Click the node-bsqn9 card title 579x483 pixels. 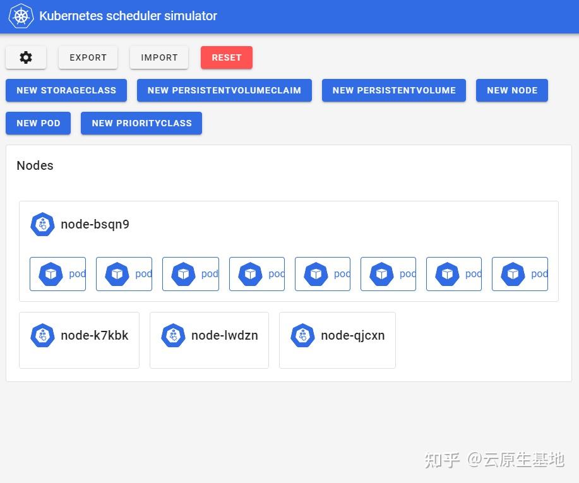[x=95, y=224]
